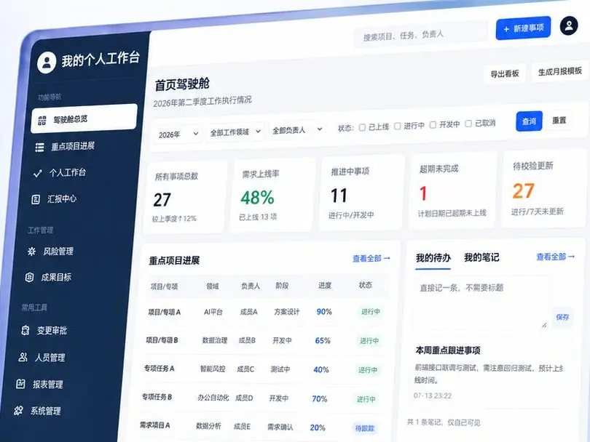This screenshot has height=442, width=590.
Task: Click the 重点项目进展 list icon
Action: pos(39,147)
